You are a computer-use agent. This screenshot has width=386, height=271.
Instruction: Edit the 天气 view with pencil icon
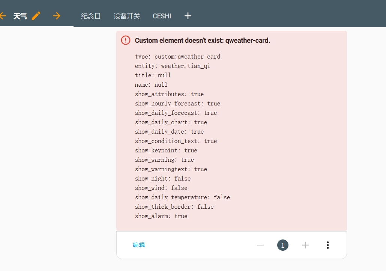click(36, 16)
